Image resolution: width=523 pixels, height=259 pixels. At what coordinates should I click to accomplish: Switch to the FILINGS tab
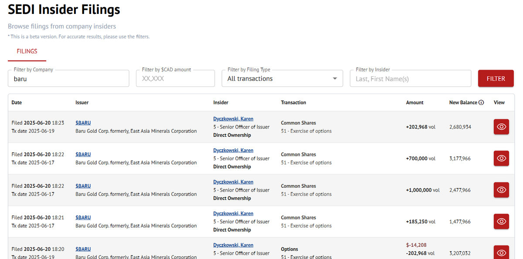pos(27,51)
